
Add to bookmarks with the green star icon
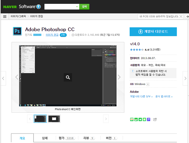pos(140,119)
